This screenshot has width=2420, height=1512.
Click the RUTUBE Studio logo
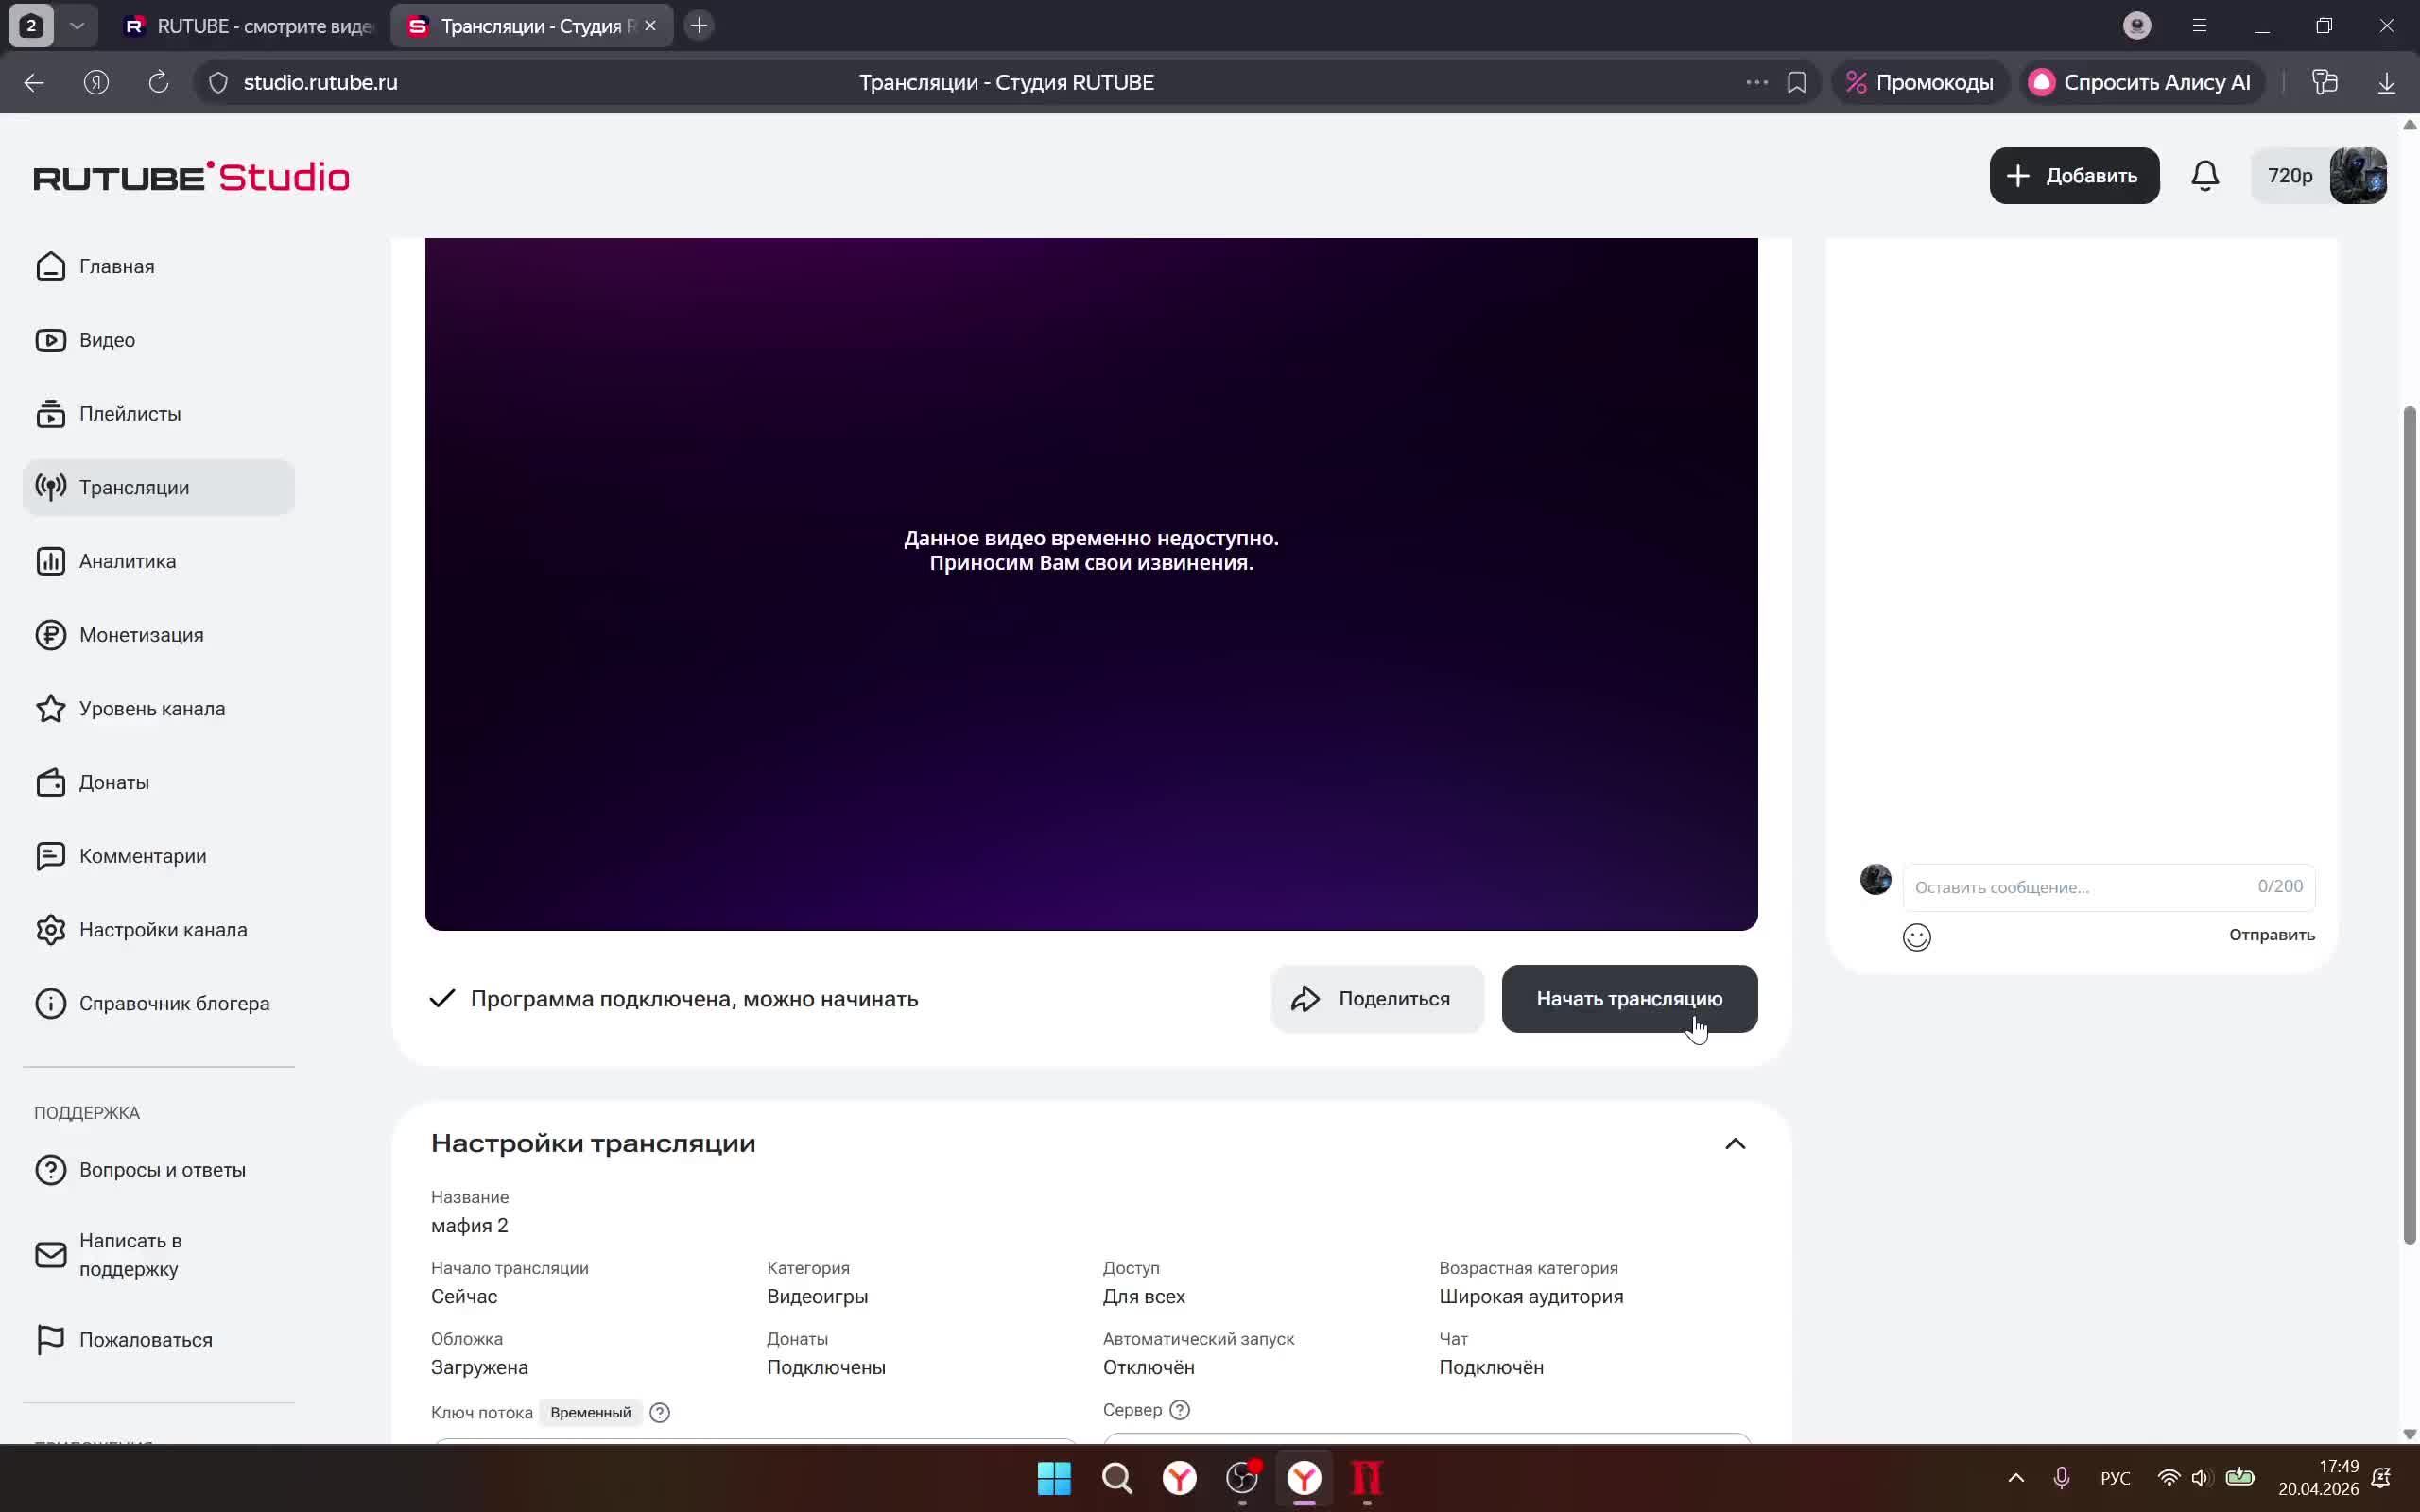click(191, 177)
